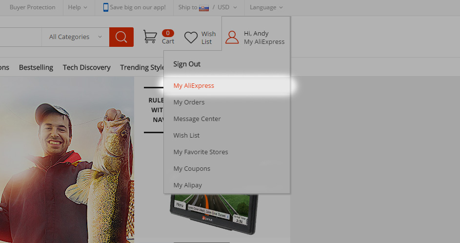Image resolution: width=460 pixels, height=243 pixels.
Task: Click the user account profile icon
Action: pos(232,38)
